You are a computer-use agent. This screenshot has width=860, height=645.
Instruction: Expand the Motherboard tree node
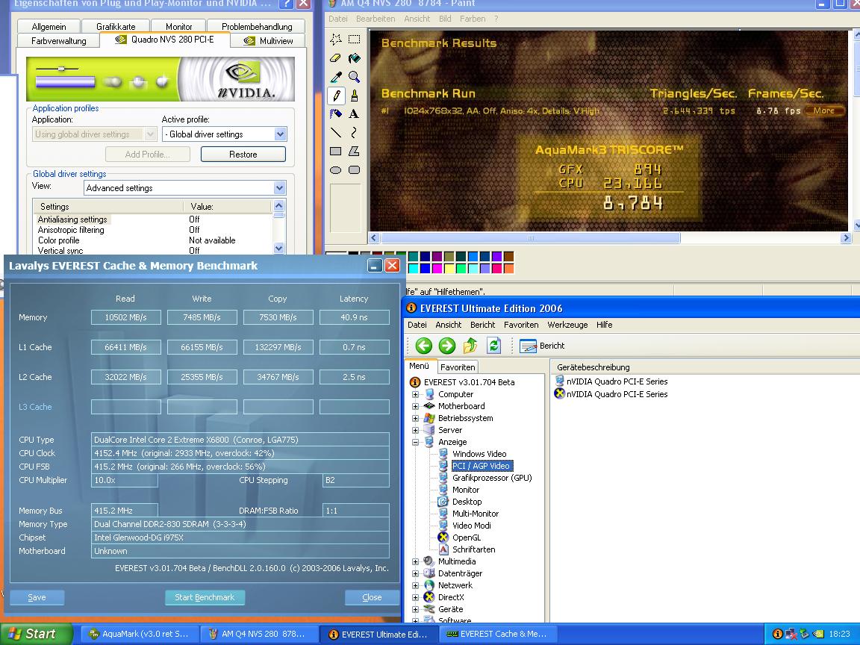(x=415, y=406)
